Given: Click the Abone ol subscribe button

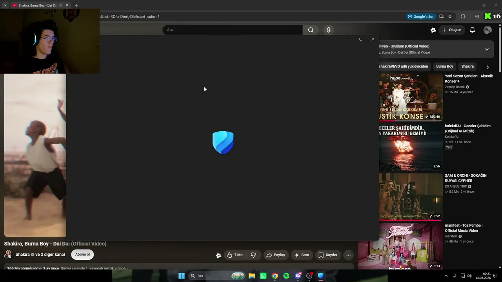Looking at the screenshot, I should pos(82,255).
